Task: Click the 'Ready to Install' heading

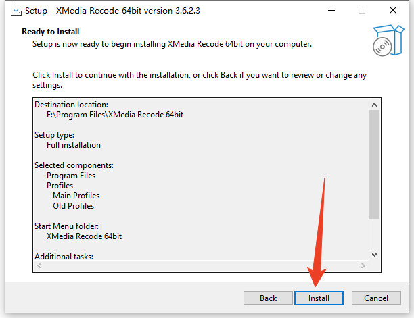Action: coord(50,32)
